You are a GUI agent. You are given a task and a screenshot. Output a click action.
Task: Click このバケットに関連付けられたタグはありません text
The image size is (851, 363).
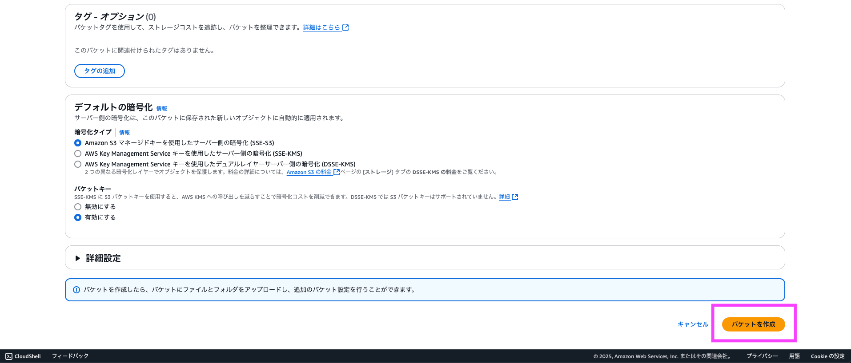point(145,51)
